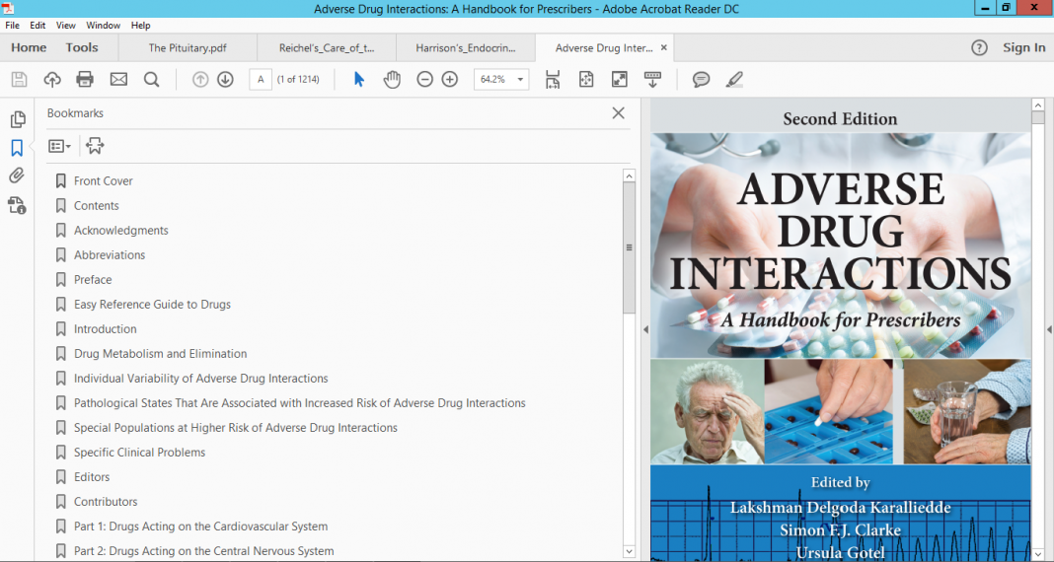Switch to The Pituitary.pdf tab
Image resolution: width=1054 pixels, height=562 pixels.
coord(188,47)
